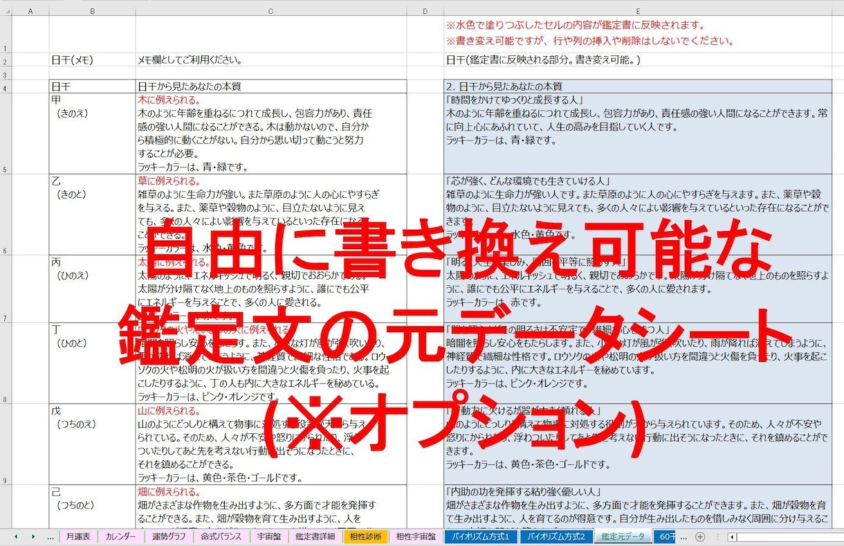The width and height of the screenshot is (844, 546).
Task: Select column D header
Action: [425, 12]
